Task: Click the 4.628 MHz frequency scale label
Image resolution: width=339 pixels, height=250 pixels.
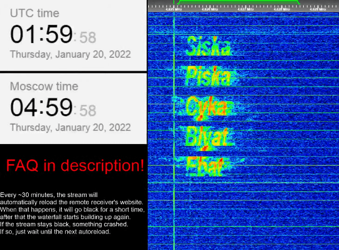Action: click(282, 9)
